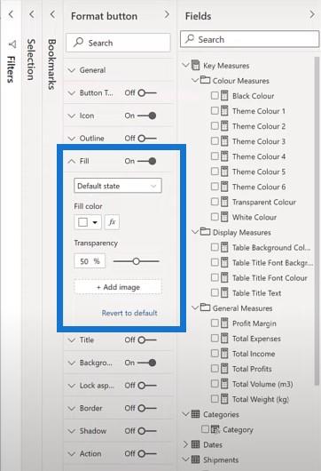Click the Total Profits measure icon
Screen dimensions: 321x471
(224, 369)
